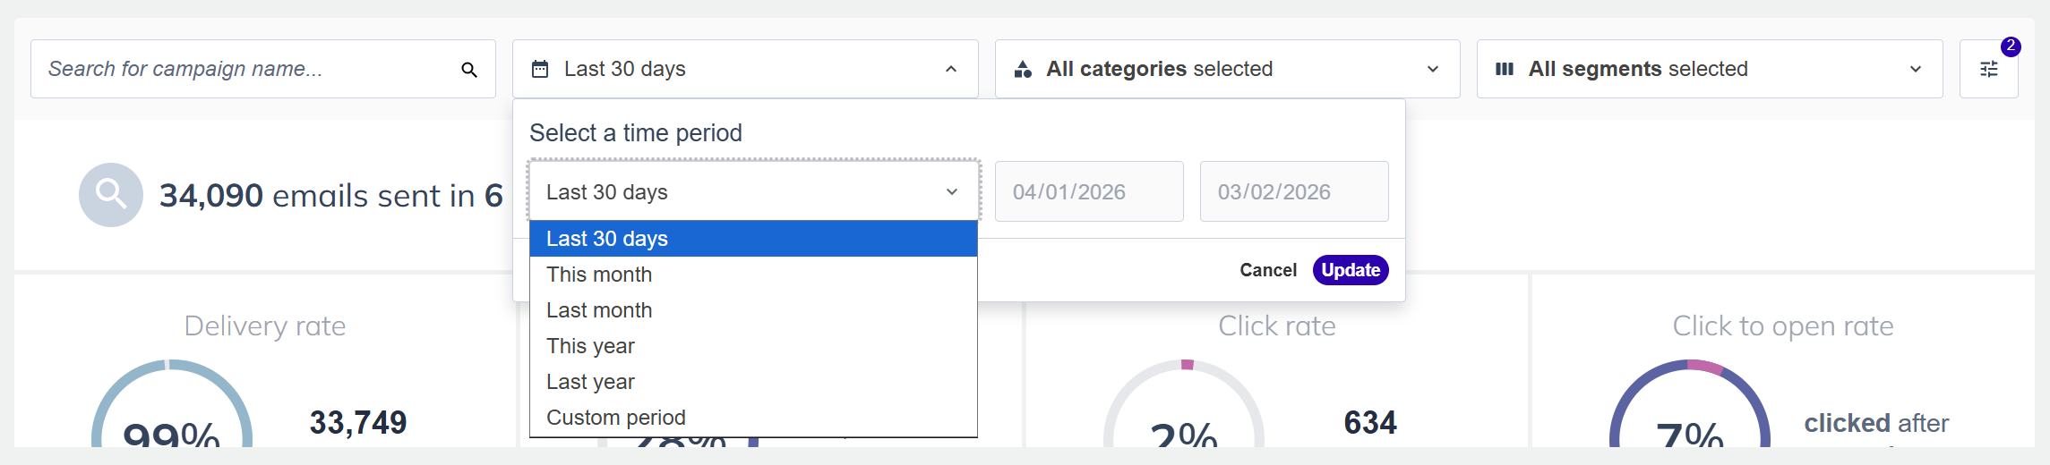Image resolution: width=2050 pixels, height=465 pixels.
Task: Expand the All segments selected dropdown
Action: tap(1915, 69)
